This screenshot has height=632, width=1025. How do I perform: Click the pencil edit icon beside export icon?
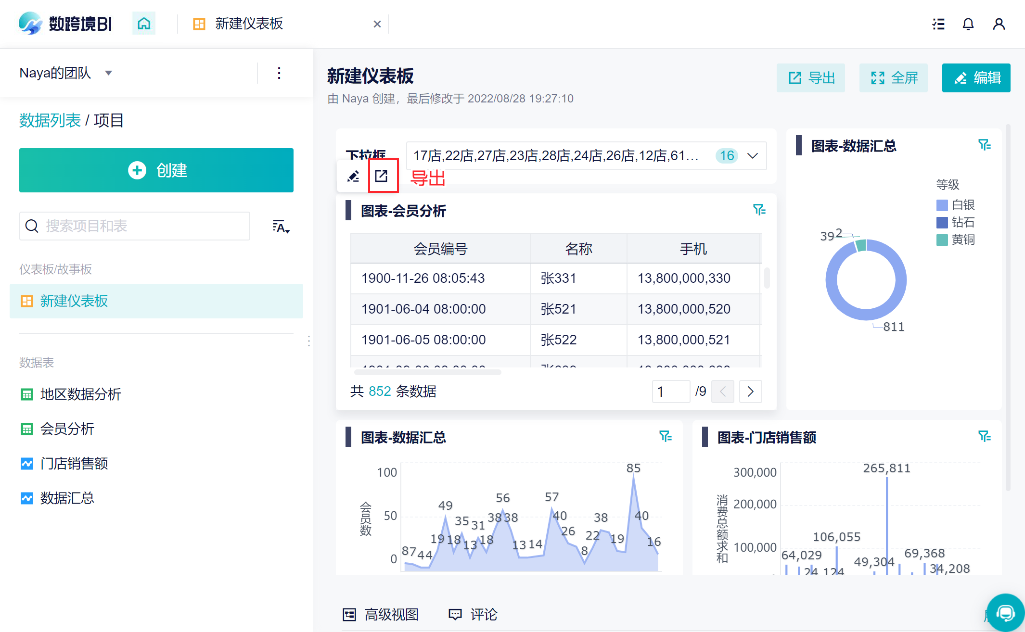point(353,176)
